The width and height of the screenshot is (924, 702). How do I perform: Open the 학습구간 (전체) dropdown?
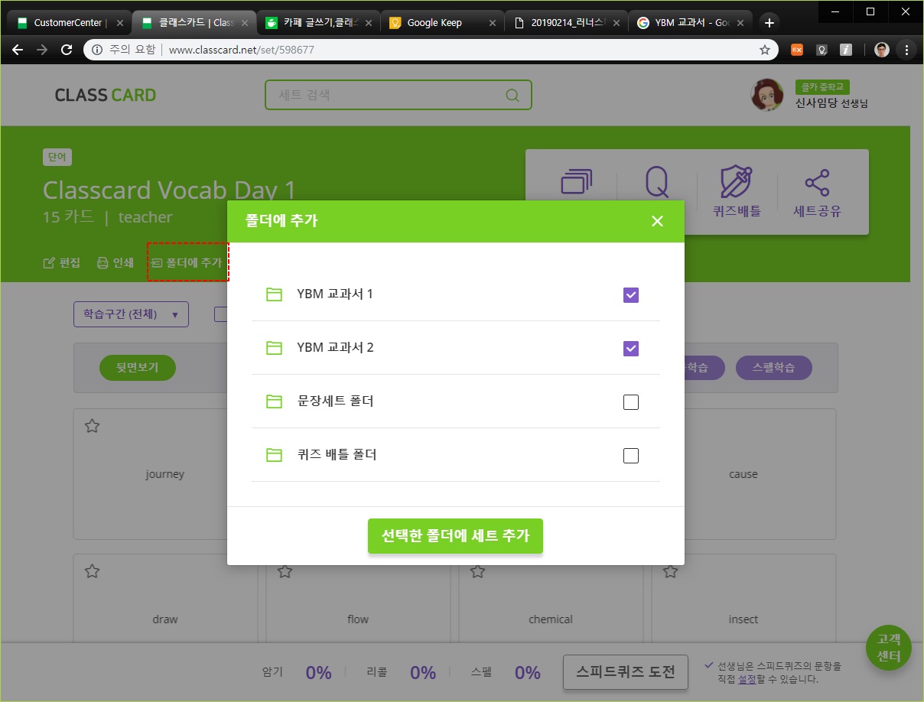tap(131, 314)
